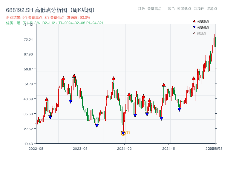Click the 19.43 y-axis label
Image resolution: width=239 pixels, height=179 pixels.
[x=28, y=144]
